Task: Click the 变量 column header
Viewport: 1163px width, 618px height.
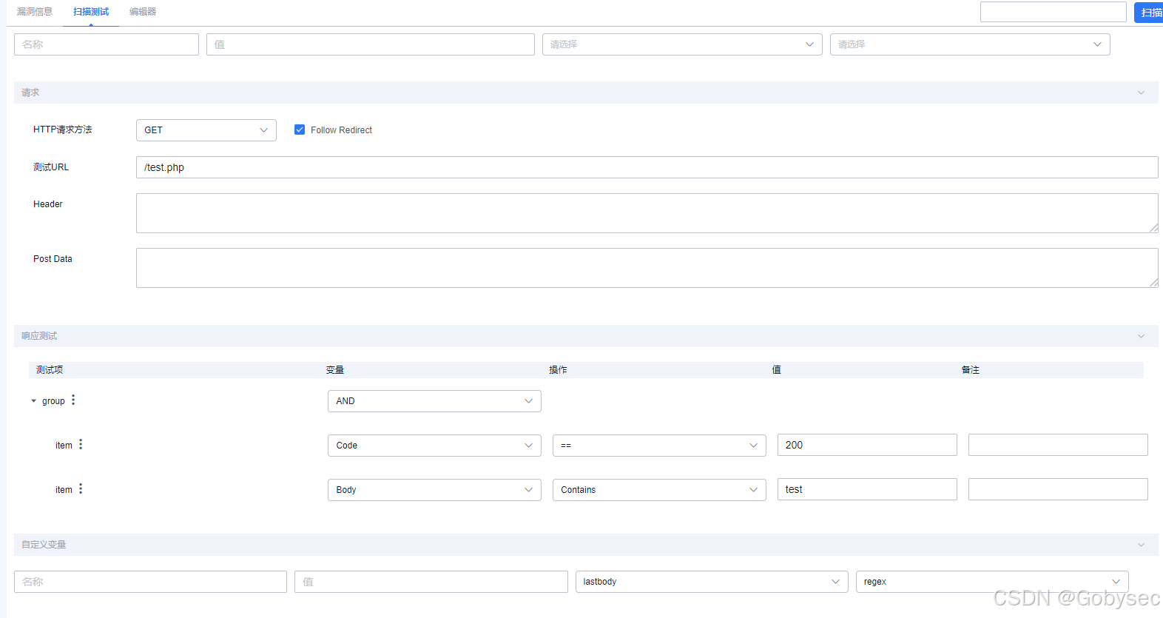Action: [335, 370]
